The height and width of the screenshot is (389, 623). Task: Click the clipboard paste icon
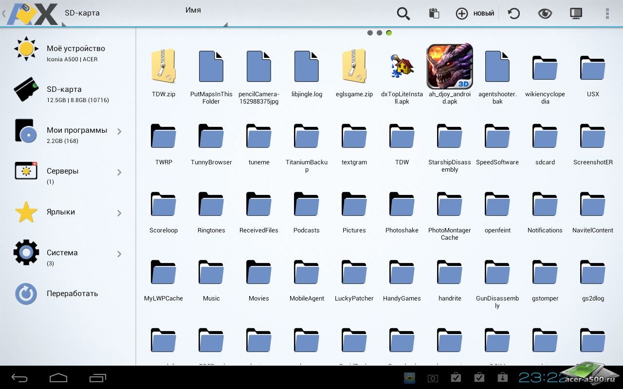434,14
